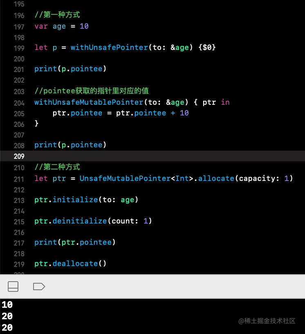Click 'ptr.deinitialize(count: 1)' line
This screenshot has width=305, height=334.
coord(93,221)
